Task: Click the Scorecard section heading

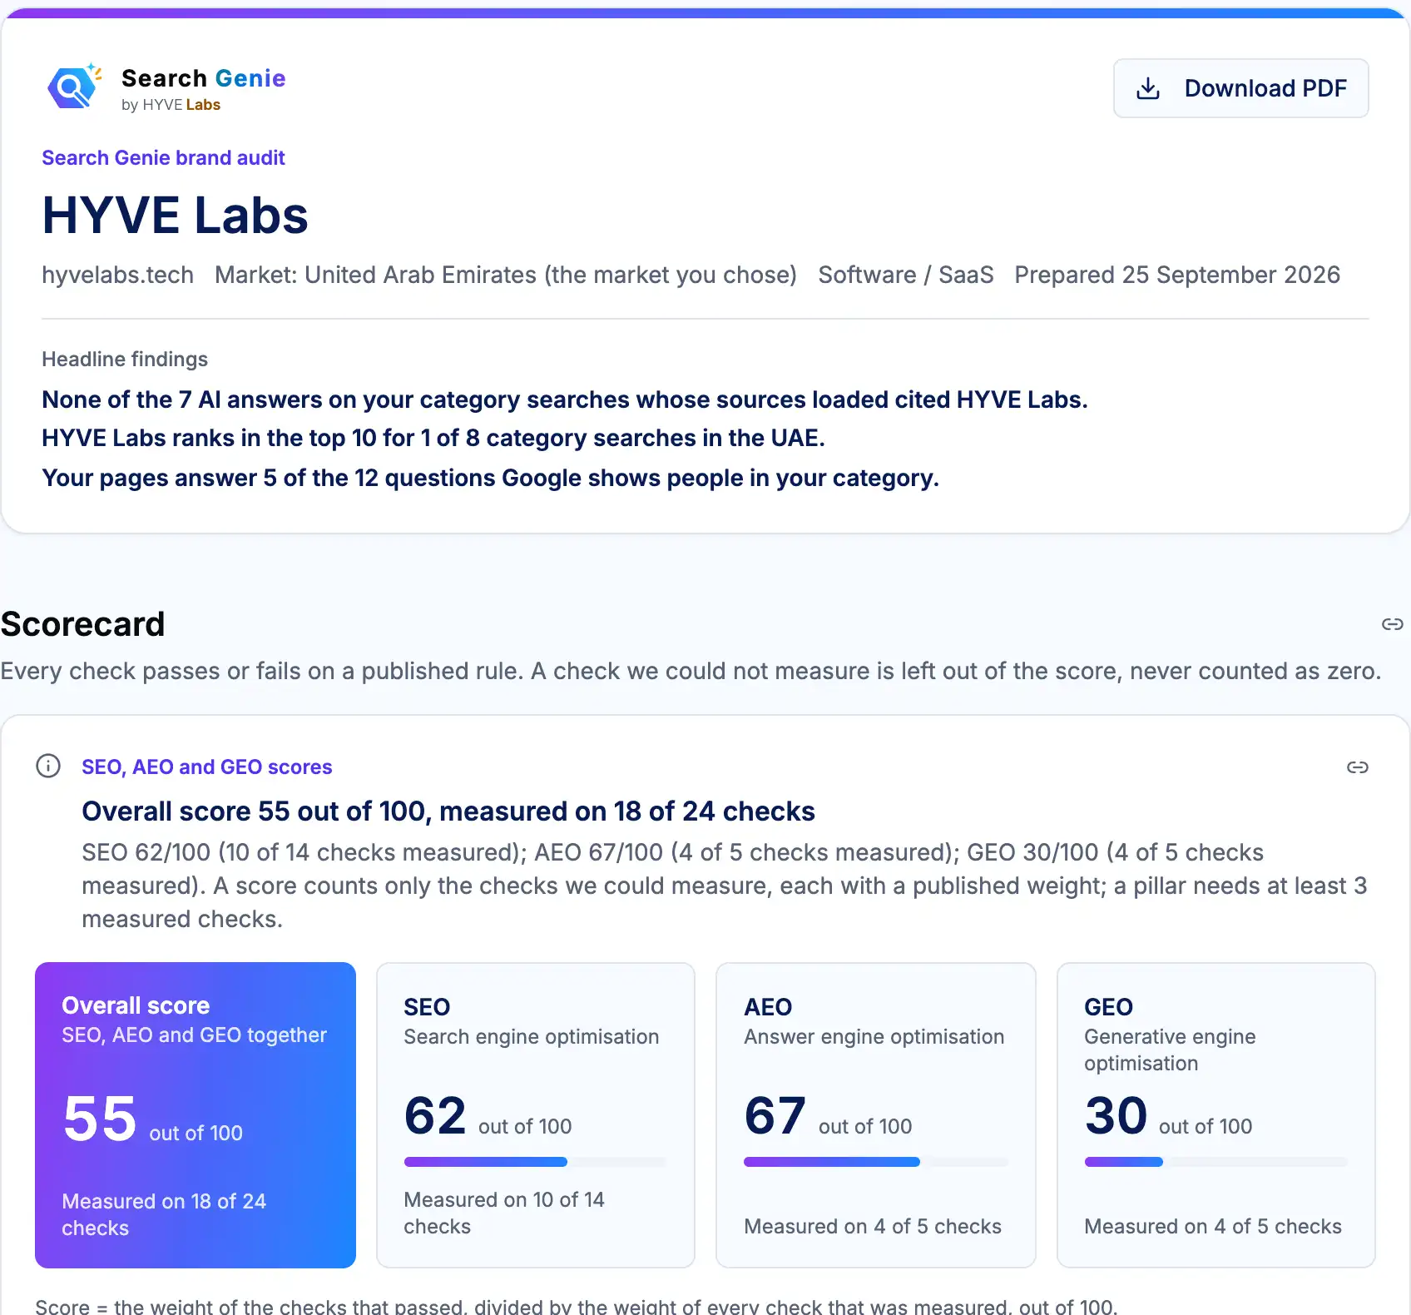Action: (82, 624)
